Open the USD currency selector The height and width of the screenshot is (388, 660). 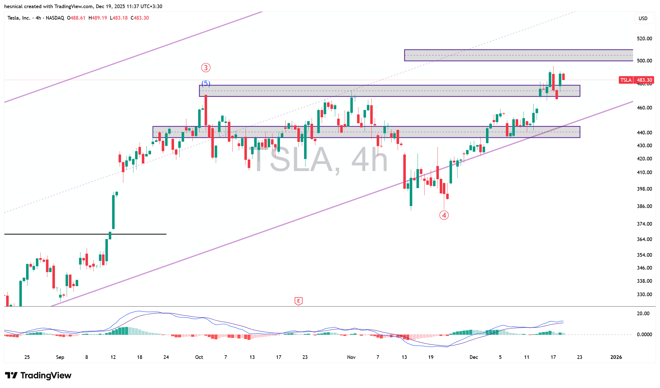pos(644,18)
